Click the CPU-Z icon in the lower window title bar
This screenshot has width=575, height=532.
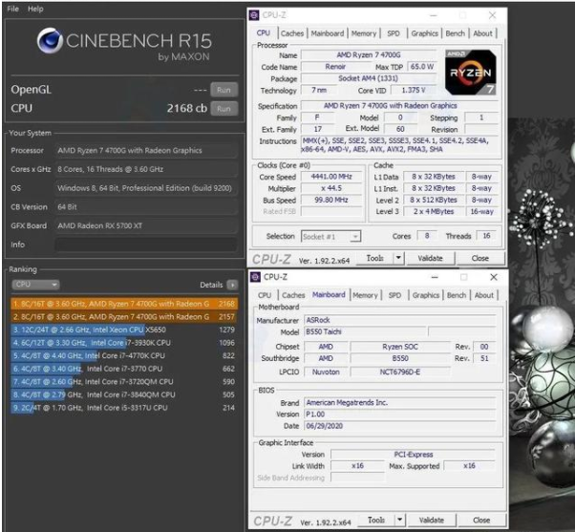[x=254, y=278]
